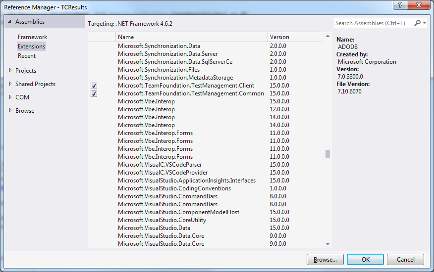Click the 7.0.3300.0 version value
Screen dimensions: 434x272
click(x=350, y=77)
